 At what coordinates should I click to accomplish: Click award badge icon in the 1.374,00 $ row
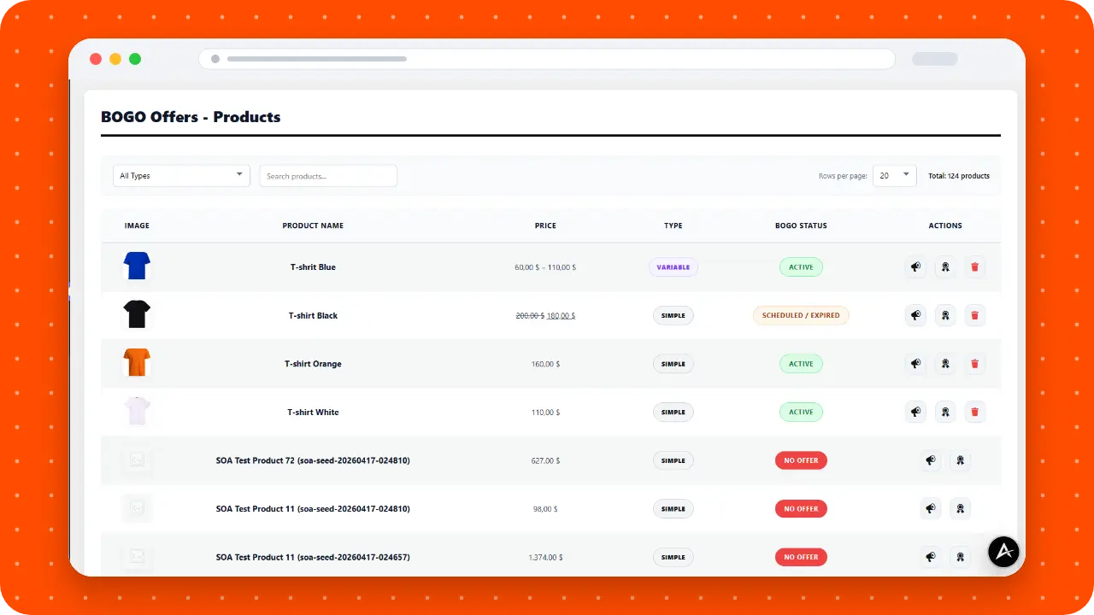(x=960, y=557)
